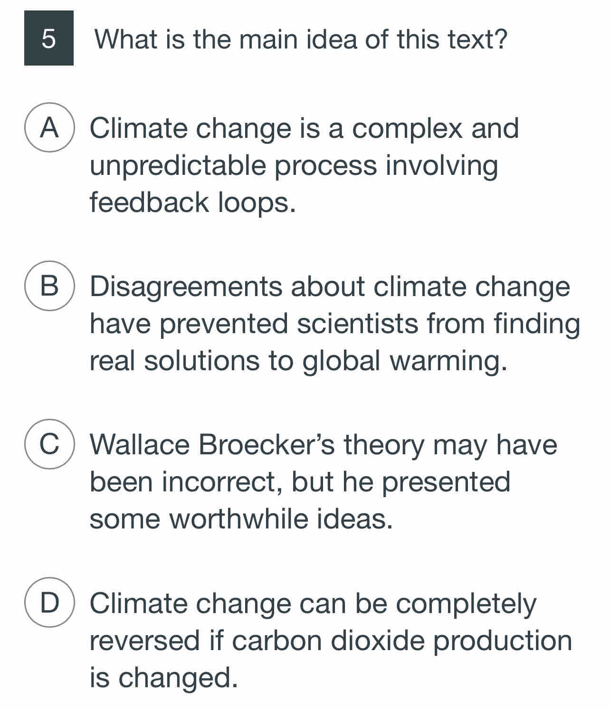Screen dimensions: 610x710
Task: Select the answer A radio button
Action: (x=49, y=127)
